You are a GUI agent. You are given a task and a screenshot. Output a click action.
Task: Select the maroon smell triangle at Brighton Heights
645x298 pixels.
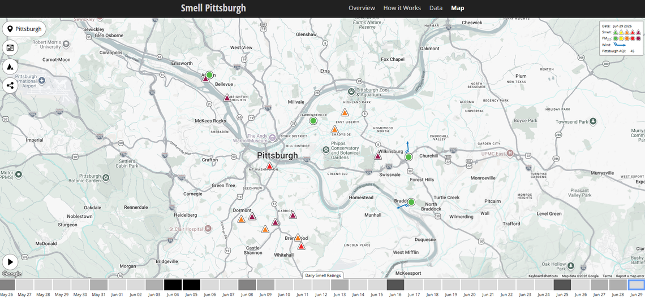[227, 98]
